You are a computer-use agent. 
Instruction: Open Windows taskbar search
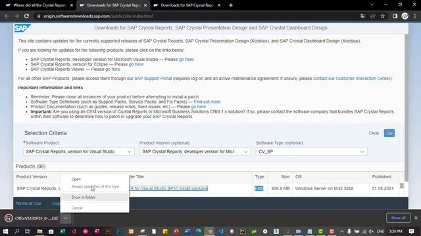[x=16, y=231]
